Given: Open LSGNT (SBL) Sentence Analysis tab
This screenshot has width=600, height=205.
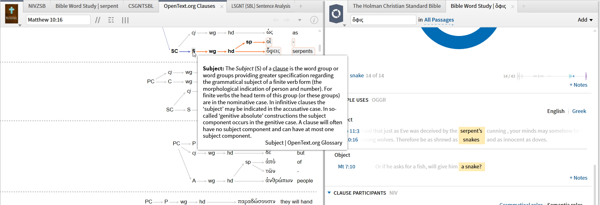Looking at the screenshot, I should 261,6.
